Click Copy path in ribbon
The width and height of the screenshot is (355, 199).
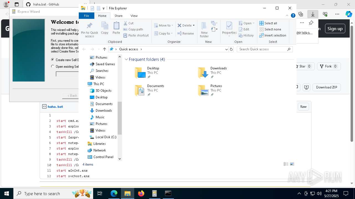coord(133,29)
